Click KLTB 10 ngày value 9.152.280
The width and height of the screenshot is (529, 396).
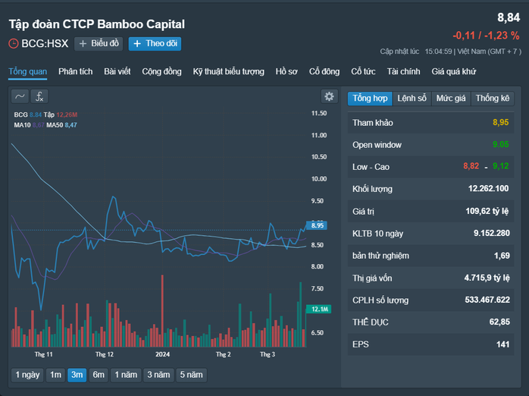[492, 234]
